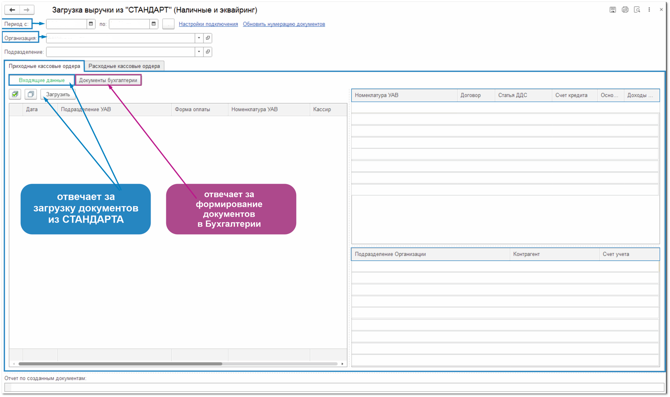
Task: Click the printer icon
Action: click(625, 10)
